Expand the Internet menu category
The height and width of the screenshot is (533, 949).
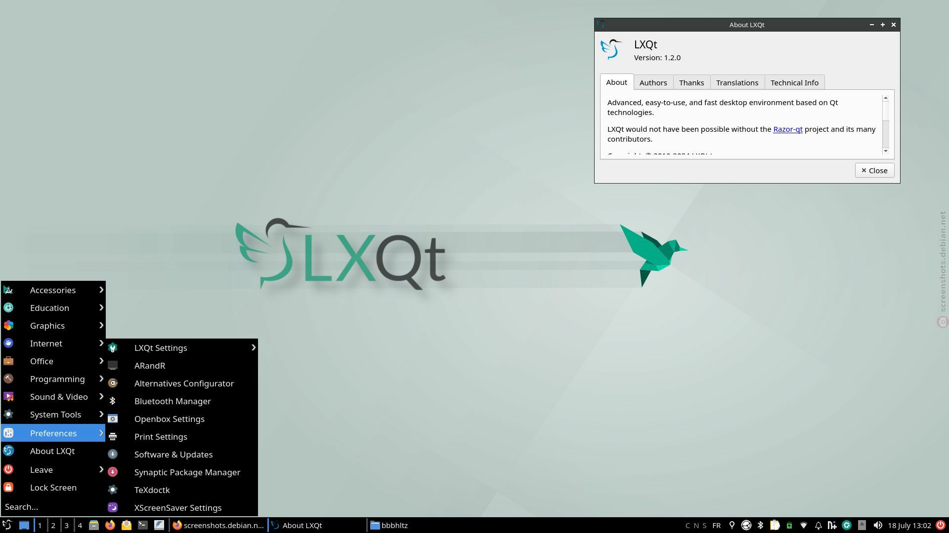tap(53, 343)
